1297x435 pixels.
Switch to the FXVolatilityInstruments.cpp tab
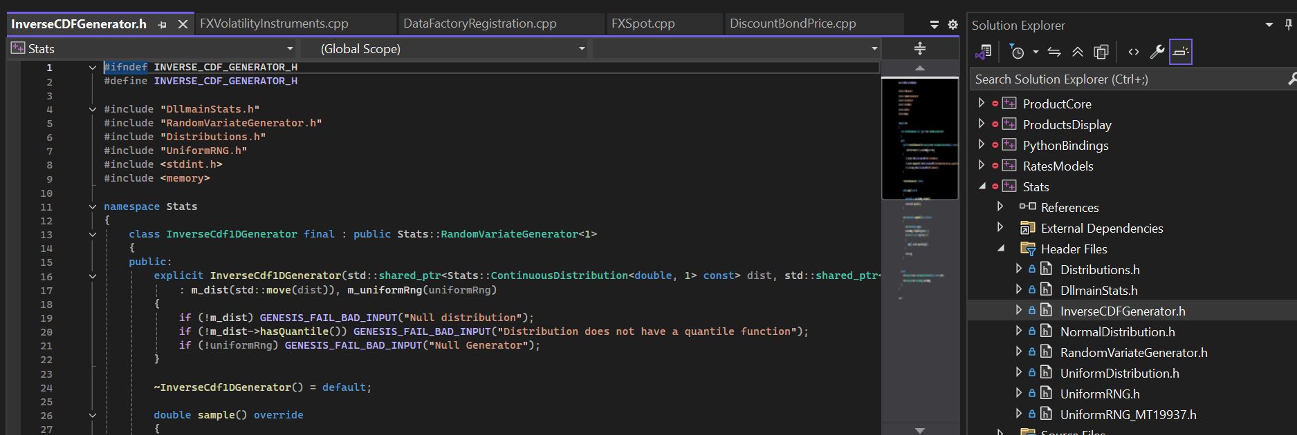tap(274, 23)
